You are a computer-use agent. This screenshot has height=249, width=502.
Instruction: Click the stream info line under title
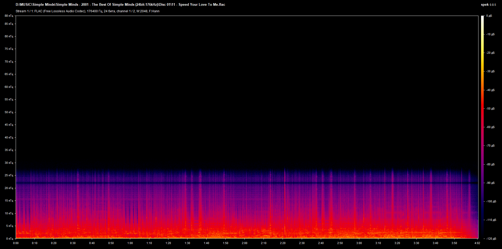pos(88,11)
